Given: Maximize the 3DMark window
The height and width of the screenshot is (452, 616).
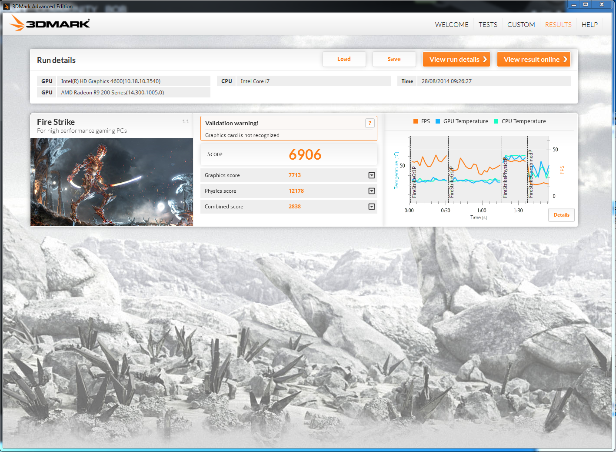Looking at the screenshot, I should click(586, 5).
